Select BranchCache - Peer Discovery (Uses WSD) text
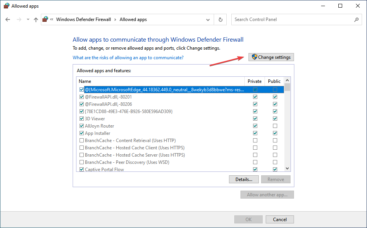Image resolution: width=367 pixels, height=228 pixels. (x=127, y=162)
